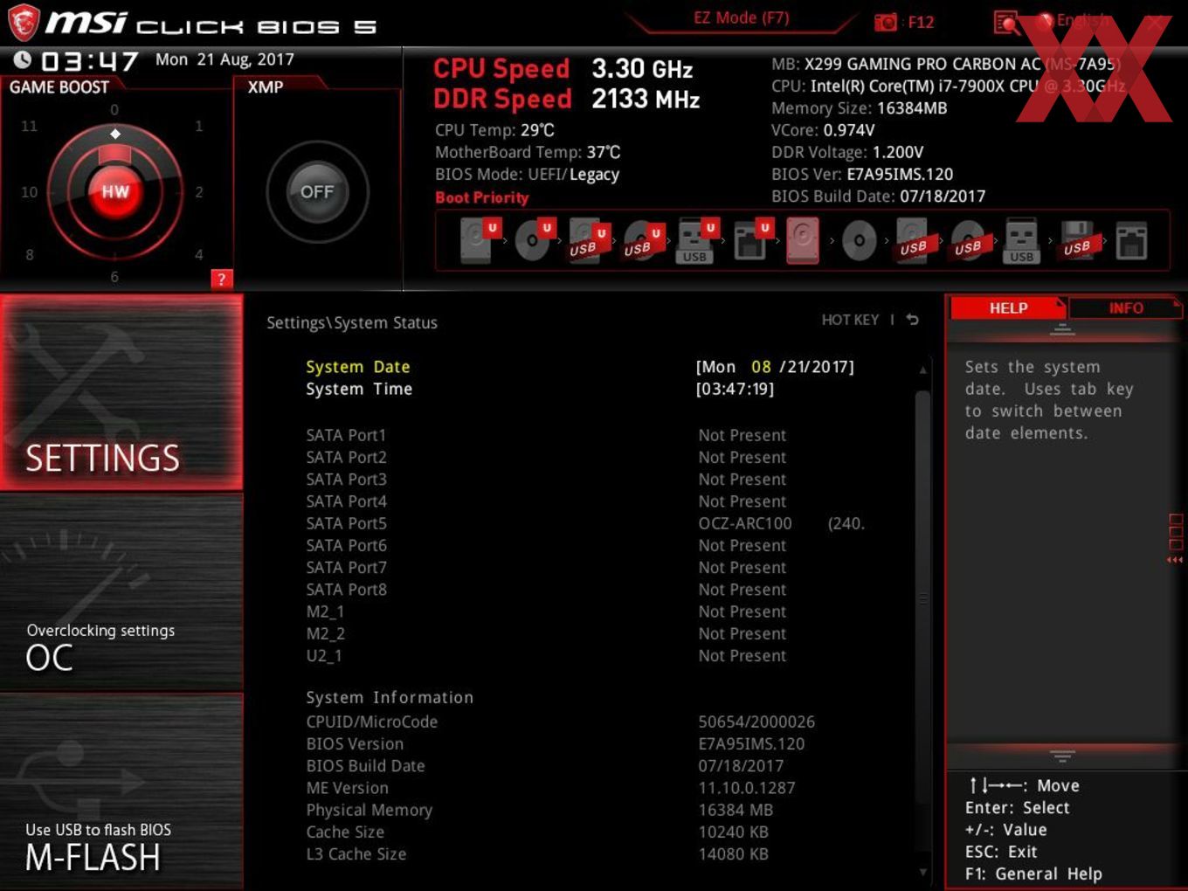1188x891 pixels.
Task: Select the UEFI CD/DVD boot device icon
Action: coord(534,240)
